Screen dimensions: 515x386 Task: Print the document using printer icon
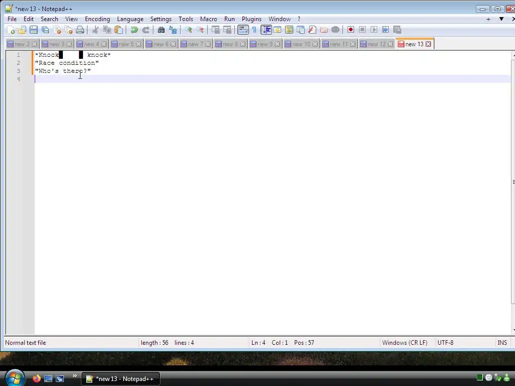[80, 30]
